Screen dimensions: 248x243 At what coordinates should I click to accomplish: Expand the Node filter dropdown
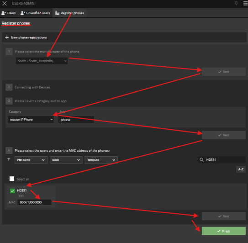point(66,160)
